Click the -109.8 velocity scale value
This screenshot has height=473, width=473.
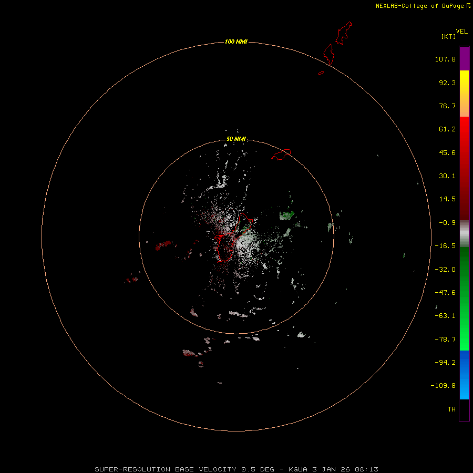click(x=443, y=386)
